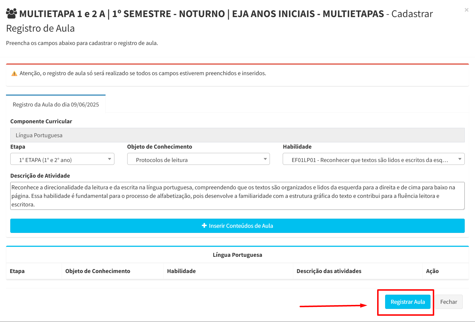Open the Habilidade dropdown with EF01LP01
Viewport: 475px width, 322px height.
click(373, 159)
